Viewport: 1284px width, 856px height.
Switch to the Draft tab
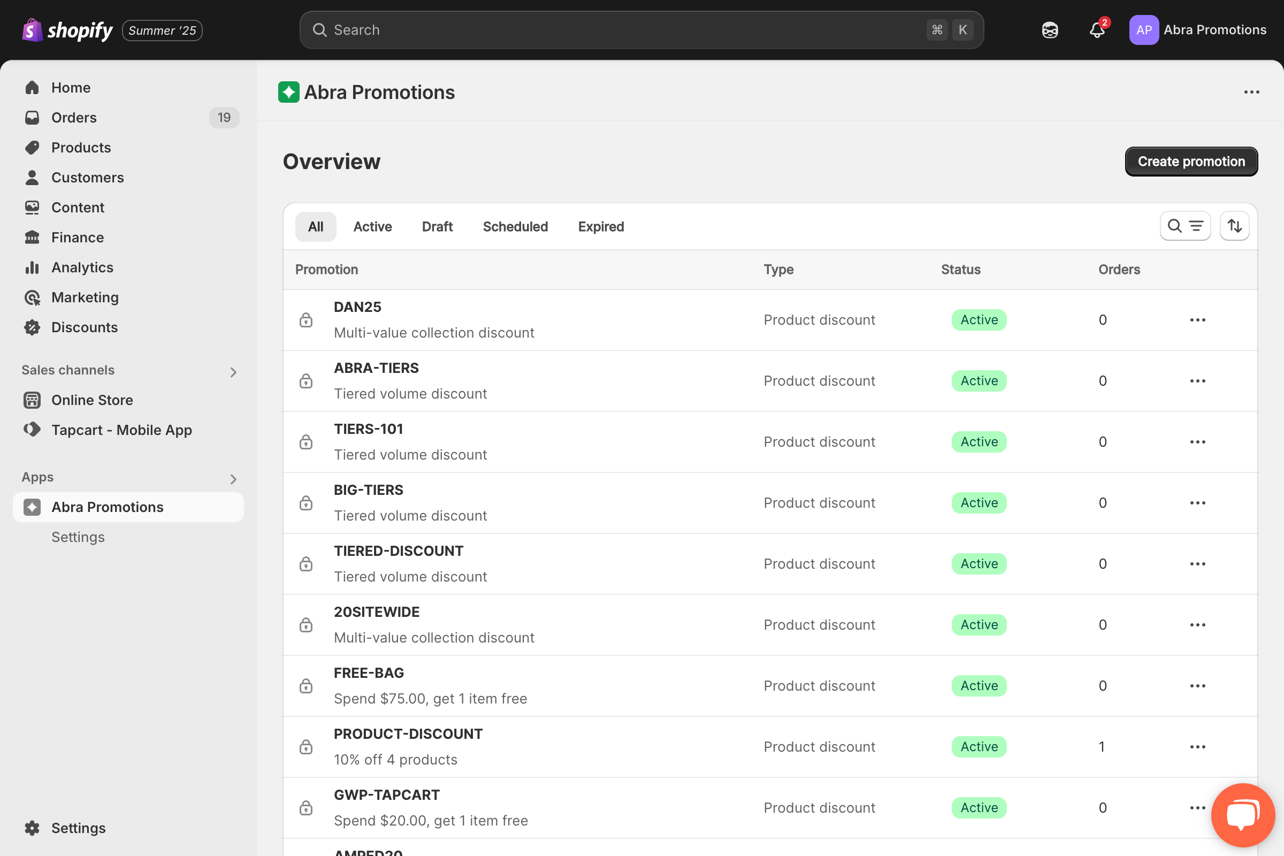click(x=437, y=226)
